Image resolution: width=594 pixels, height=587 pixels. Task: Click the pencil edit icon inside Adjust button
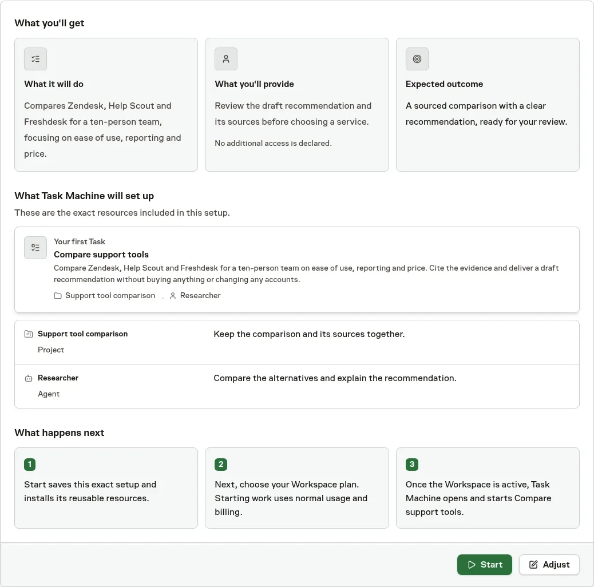(533, 565)
